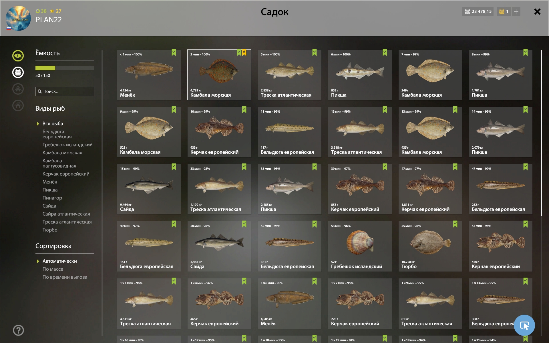The width and height of the screenshot is (549, 343).
Task: Toggle green bookmark on Треска атлантическая 7,838 кг
Action: 315,53
